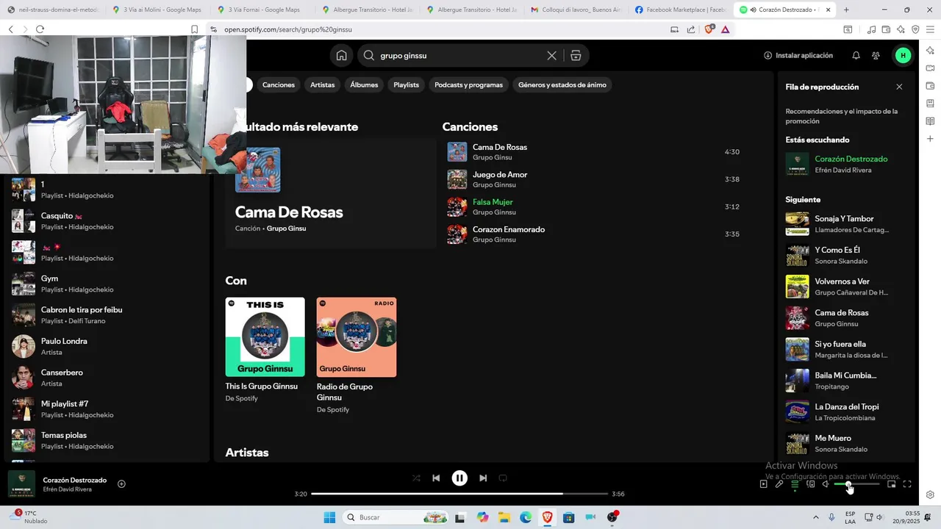Bookmark this page icon in address bar

click(x=194, y=29)
